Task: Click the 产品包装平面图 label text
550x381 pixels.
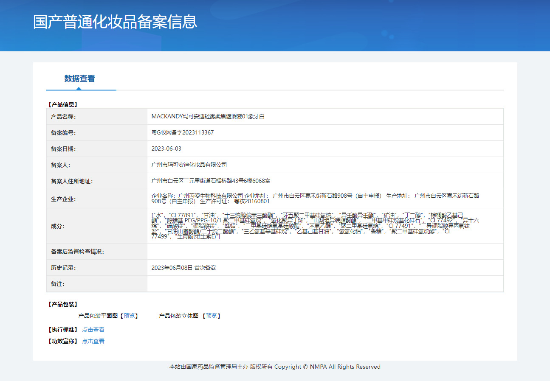Action: pyautogui.click(x=98, y=316)
